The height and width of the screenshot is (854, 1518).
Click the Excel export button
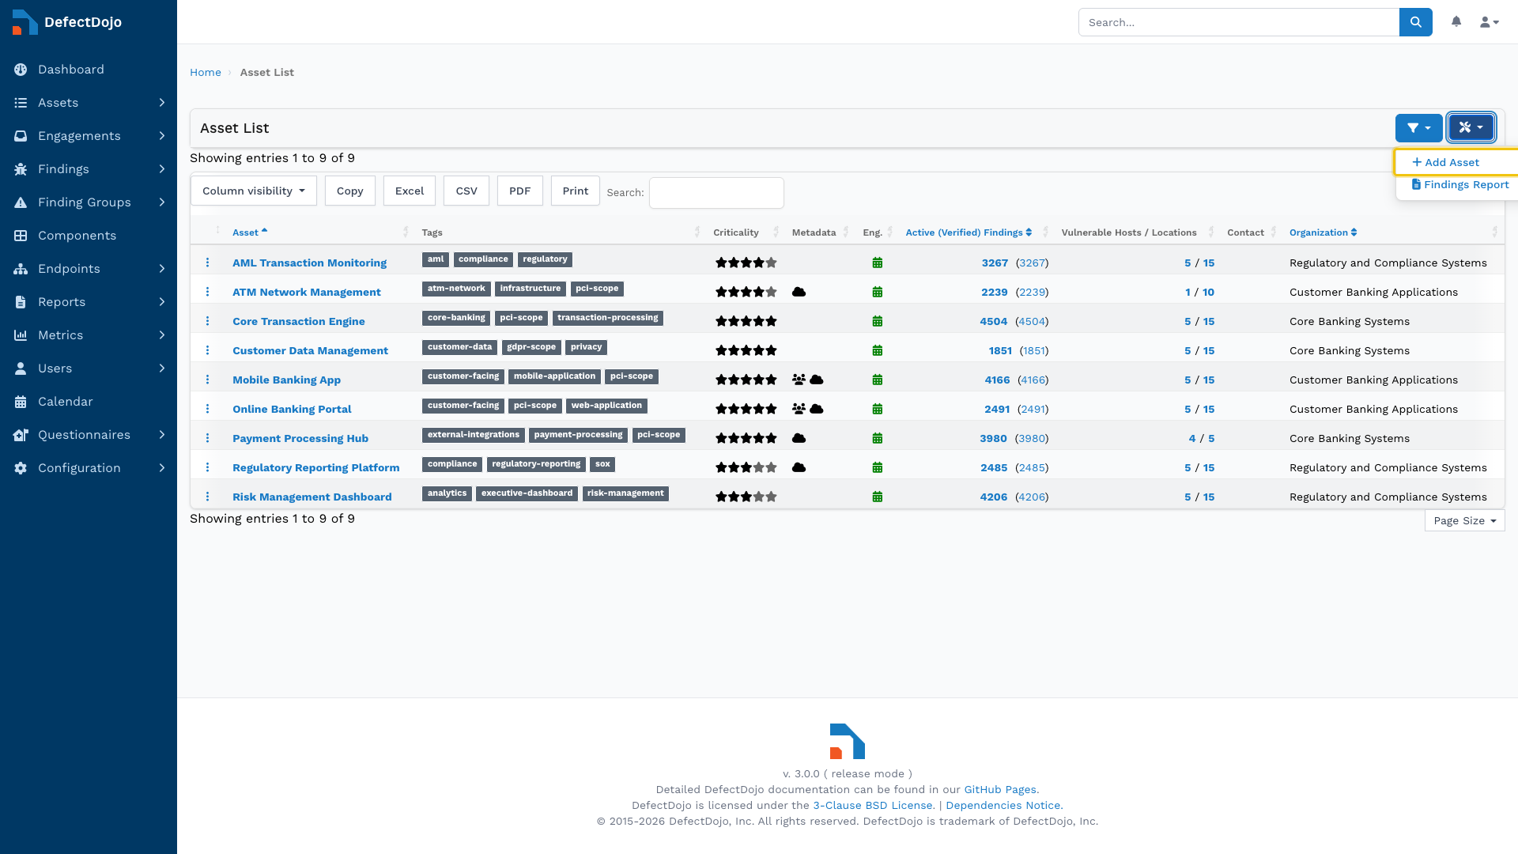(410, 191)
